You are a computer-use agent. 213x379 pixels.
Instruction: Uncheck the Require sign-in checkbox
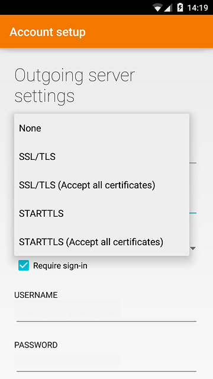24,265
